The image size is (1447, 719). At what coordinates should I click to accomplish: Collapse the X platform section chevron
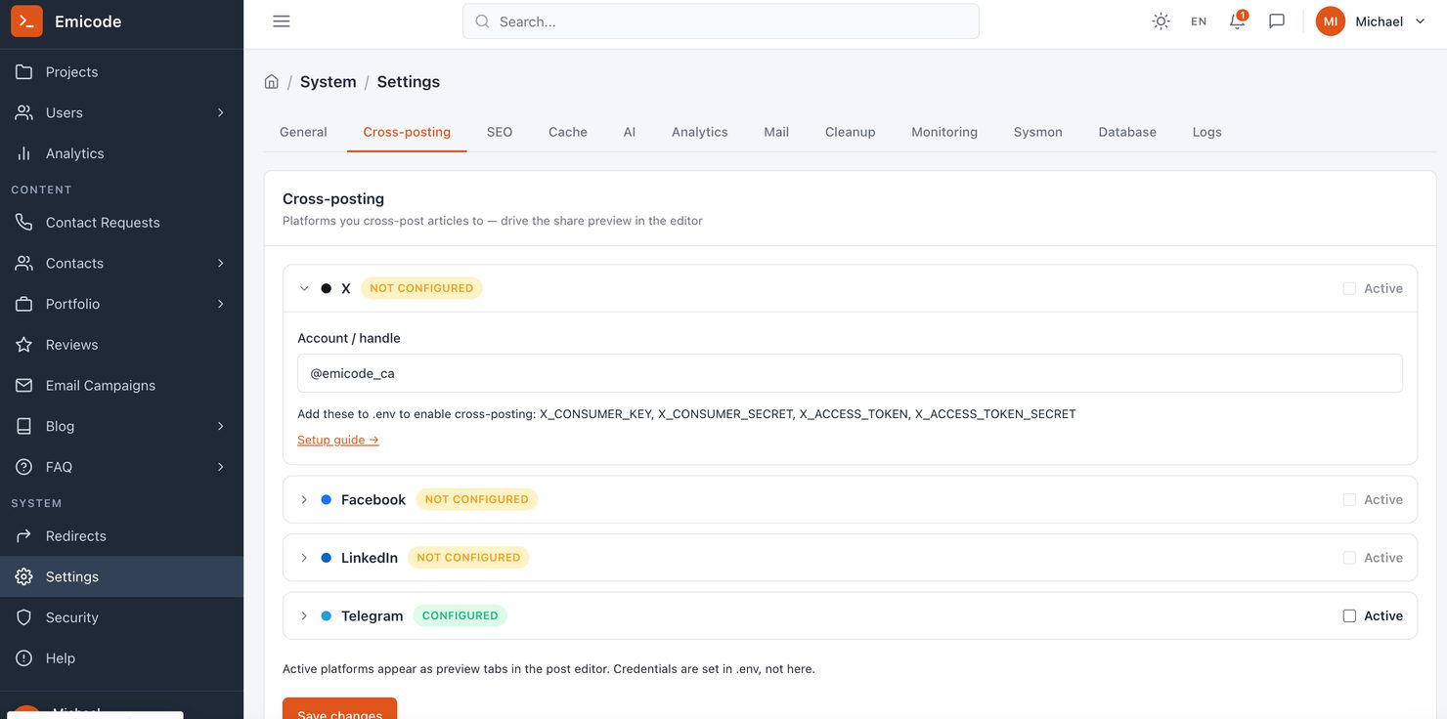[x=304, y=288]
